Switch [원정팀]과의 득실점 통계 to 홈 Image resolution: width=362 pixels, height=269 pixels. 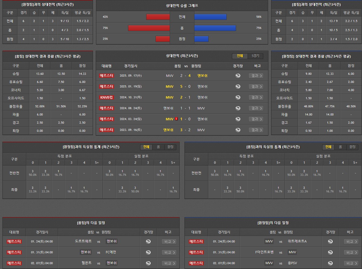tap(158, 147)
